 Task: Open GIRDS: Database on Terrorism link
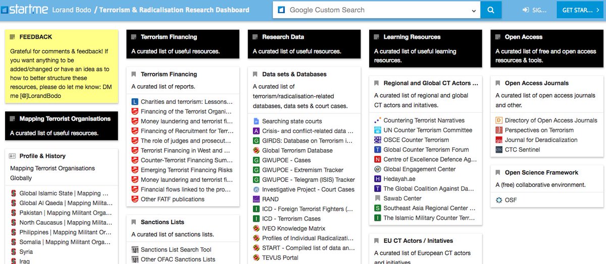pos(308,141)
